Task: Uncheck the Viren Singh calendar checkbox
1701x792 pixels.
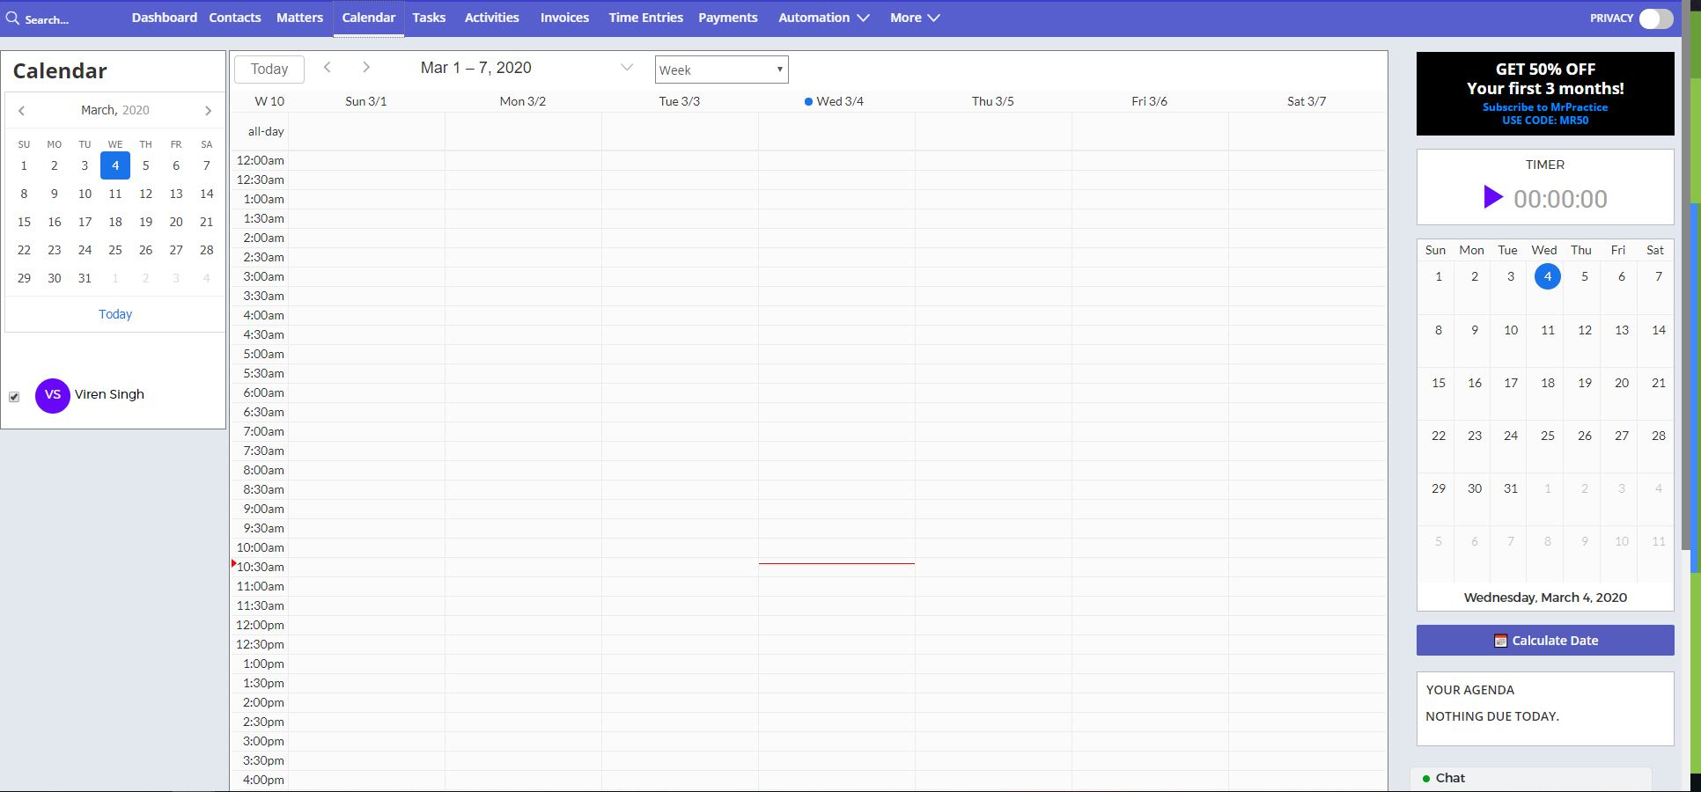Action: tap(14, 397)
